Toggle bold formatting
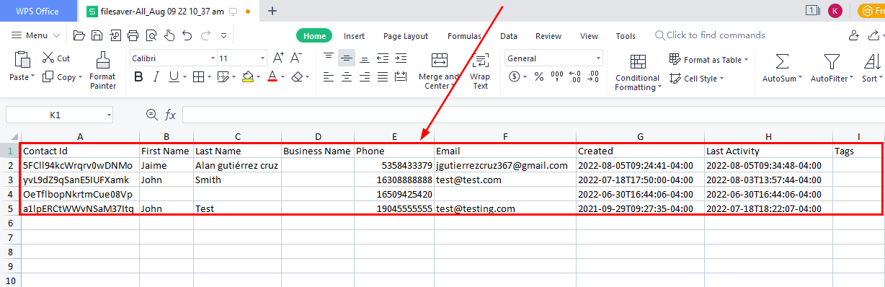The height and width of the screenshot is (287, 885). point(138,76)
